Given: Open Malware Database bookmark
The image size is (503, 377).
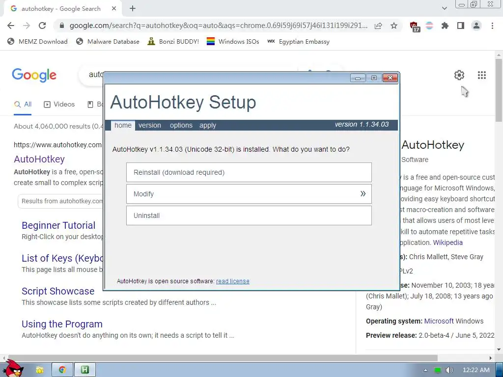Looking at the screenshot, I should (x=108, y=41).
